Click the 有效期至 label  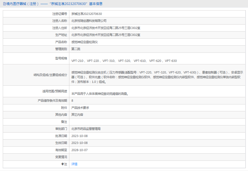[61, 150]
